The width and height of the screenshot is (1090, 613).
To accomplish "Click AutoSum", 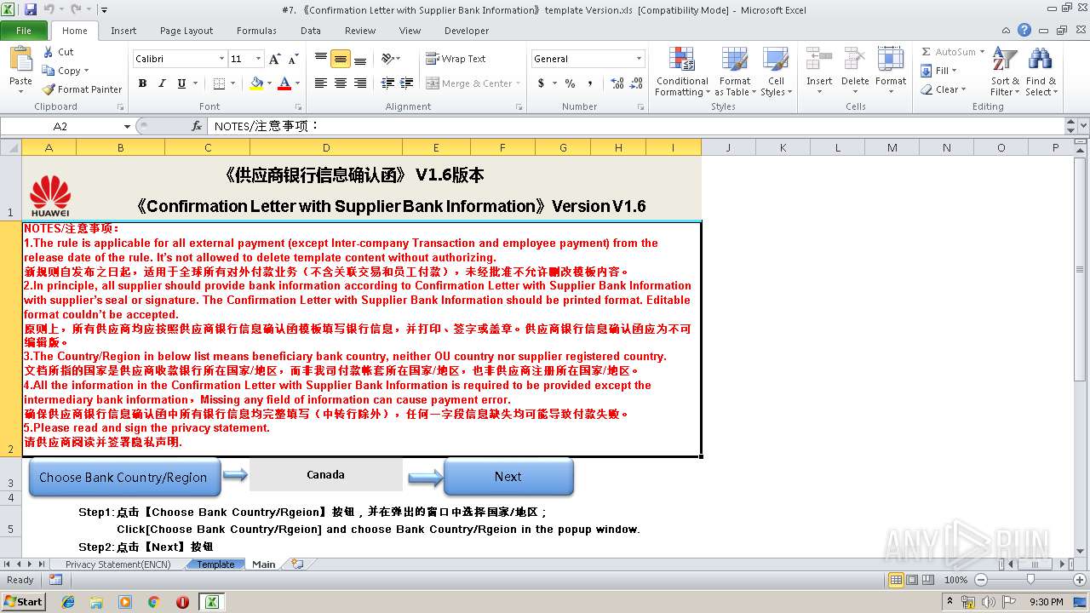I will pos(948,52).
